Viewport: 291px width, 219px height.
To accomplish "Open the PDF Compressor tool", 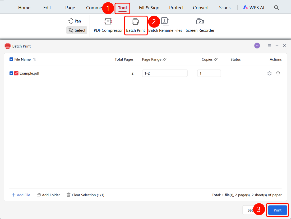I will tap(108, 25).
